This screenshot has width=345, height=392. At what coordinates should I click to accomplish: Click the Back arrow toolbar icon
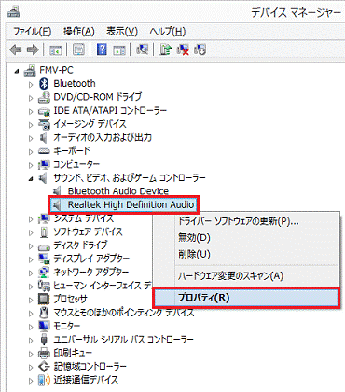pyautogui.click(x=16, y=49)
